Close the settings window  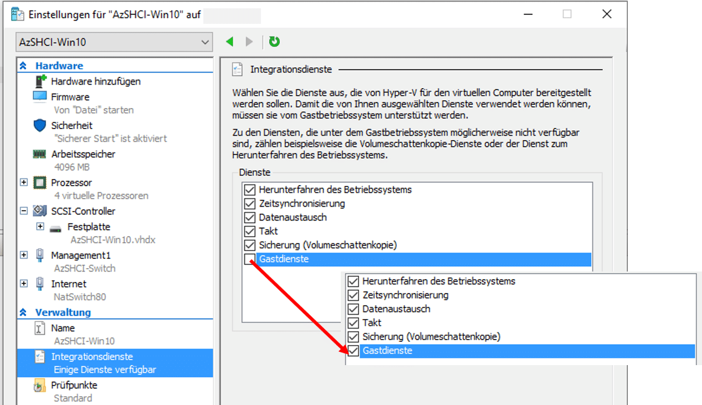pyautogui.click(x=607, y=14)
